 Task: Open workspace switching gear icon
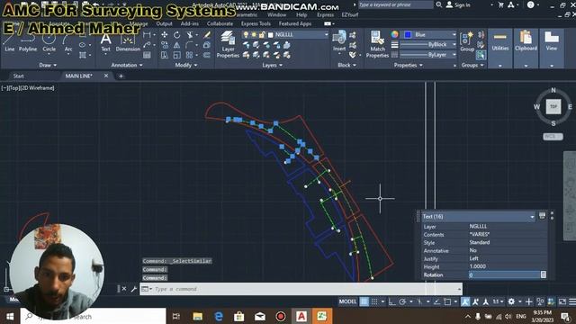point(511,301)
